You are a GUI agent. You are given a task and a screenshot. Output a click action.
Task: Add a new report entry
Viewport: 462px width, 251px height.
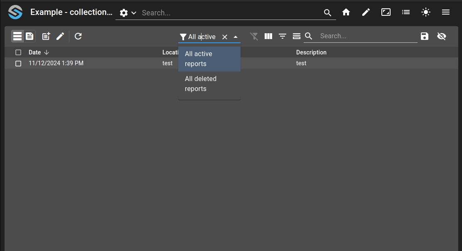(46, 36)
